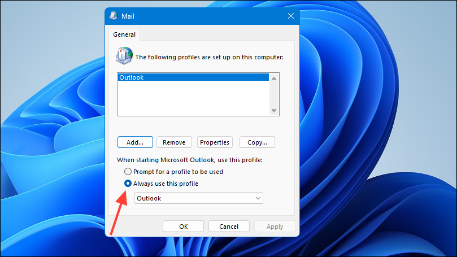Image resolution: width=457 pixels, height=257 pixels.
Task: Select the Outlook profile in the list
Action: tap(193, 77)
